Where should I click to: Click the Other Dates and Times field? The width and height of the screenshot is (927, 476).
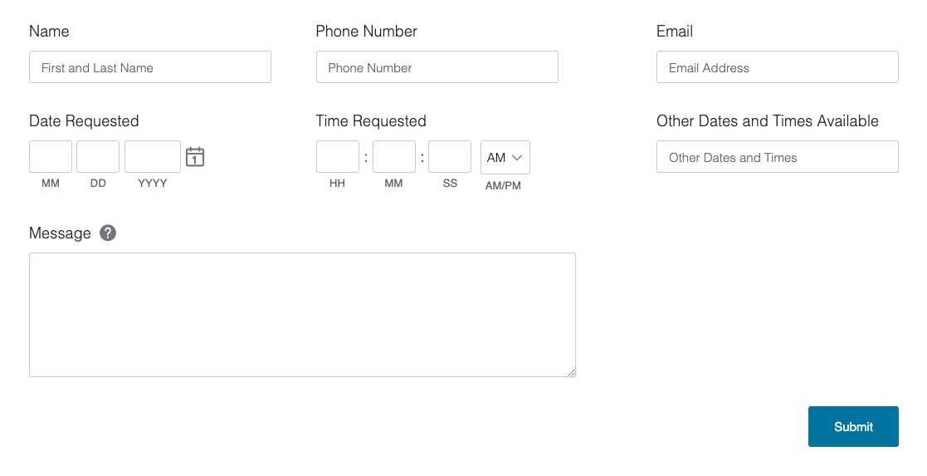pos(777,157)
